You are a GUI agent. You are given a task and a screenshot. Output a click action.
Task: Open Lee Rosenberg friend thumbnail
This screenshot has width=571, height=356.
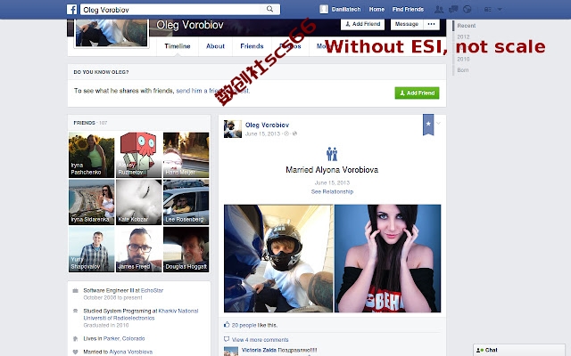(x=186, y=202)
